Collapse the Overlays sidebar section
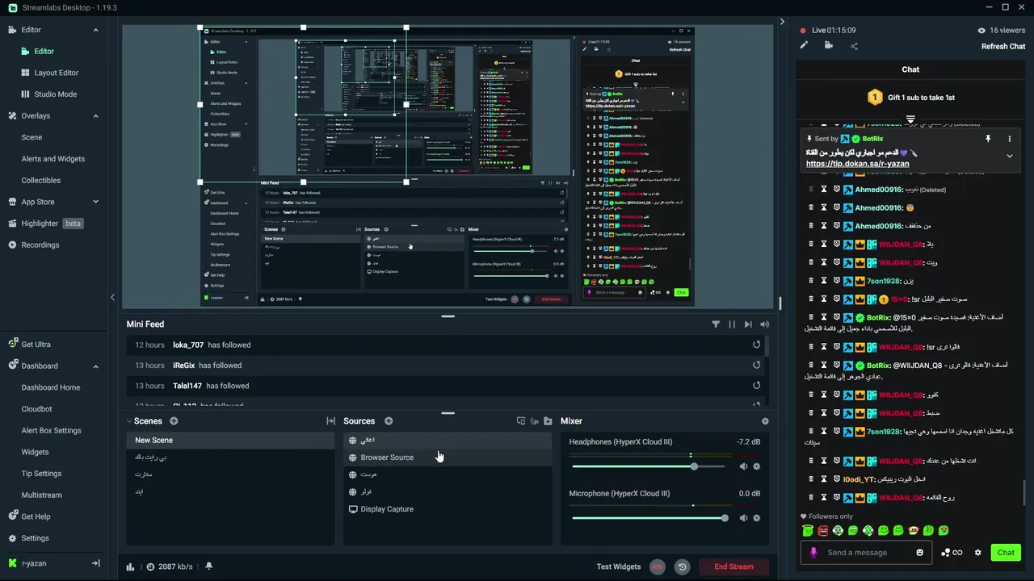 pos(95,116)
